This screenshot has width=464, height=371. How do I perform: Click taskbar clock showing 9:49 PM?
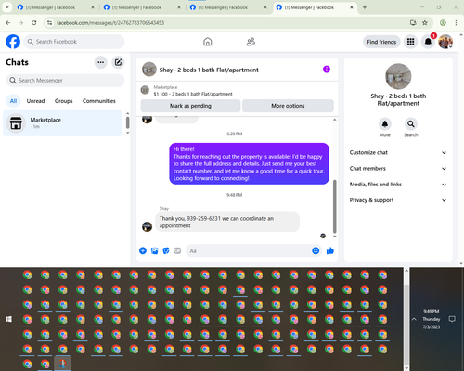[432, 319]
